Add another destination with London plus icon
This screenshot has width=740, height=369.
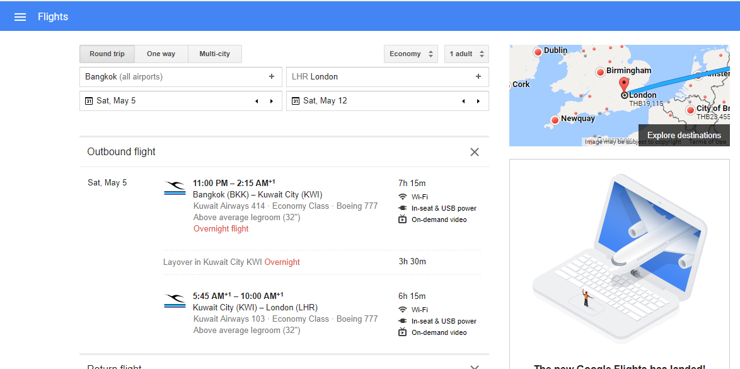pyautogui.click(x=478, y=76)
